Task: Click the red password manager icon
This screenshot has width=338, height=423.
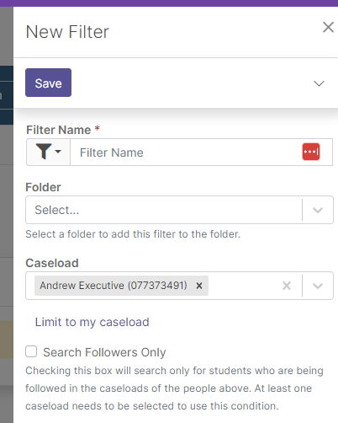Action: [311, 152]
